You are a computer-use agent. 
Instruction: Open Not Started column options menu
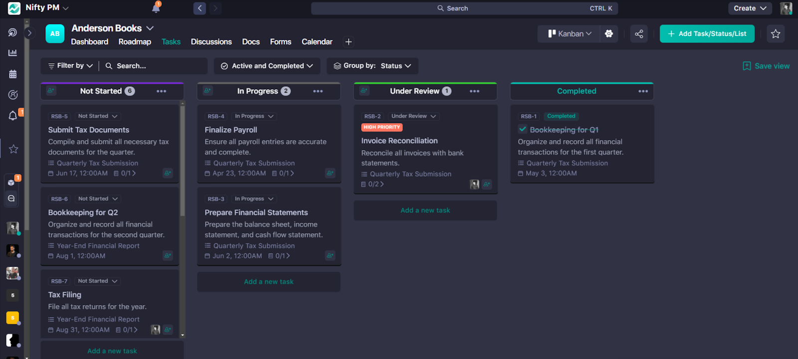[x=162, y=91]
